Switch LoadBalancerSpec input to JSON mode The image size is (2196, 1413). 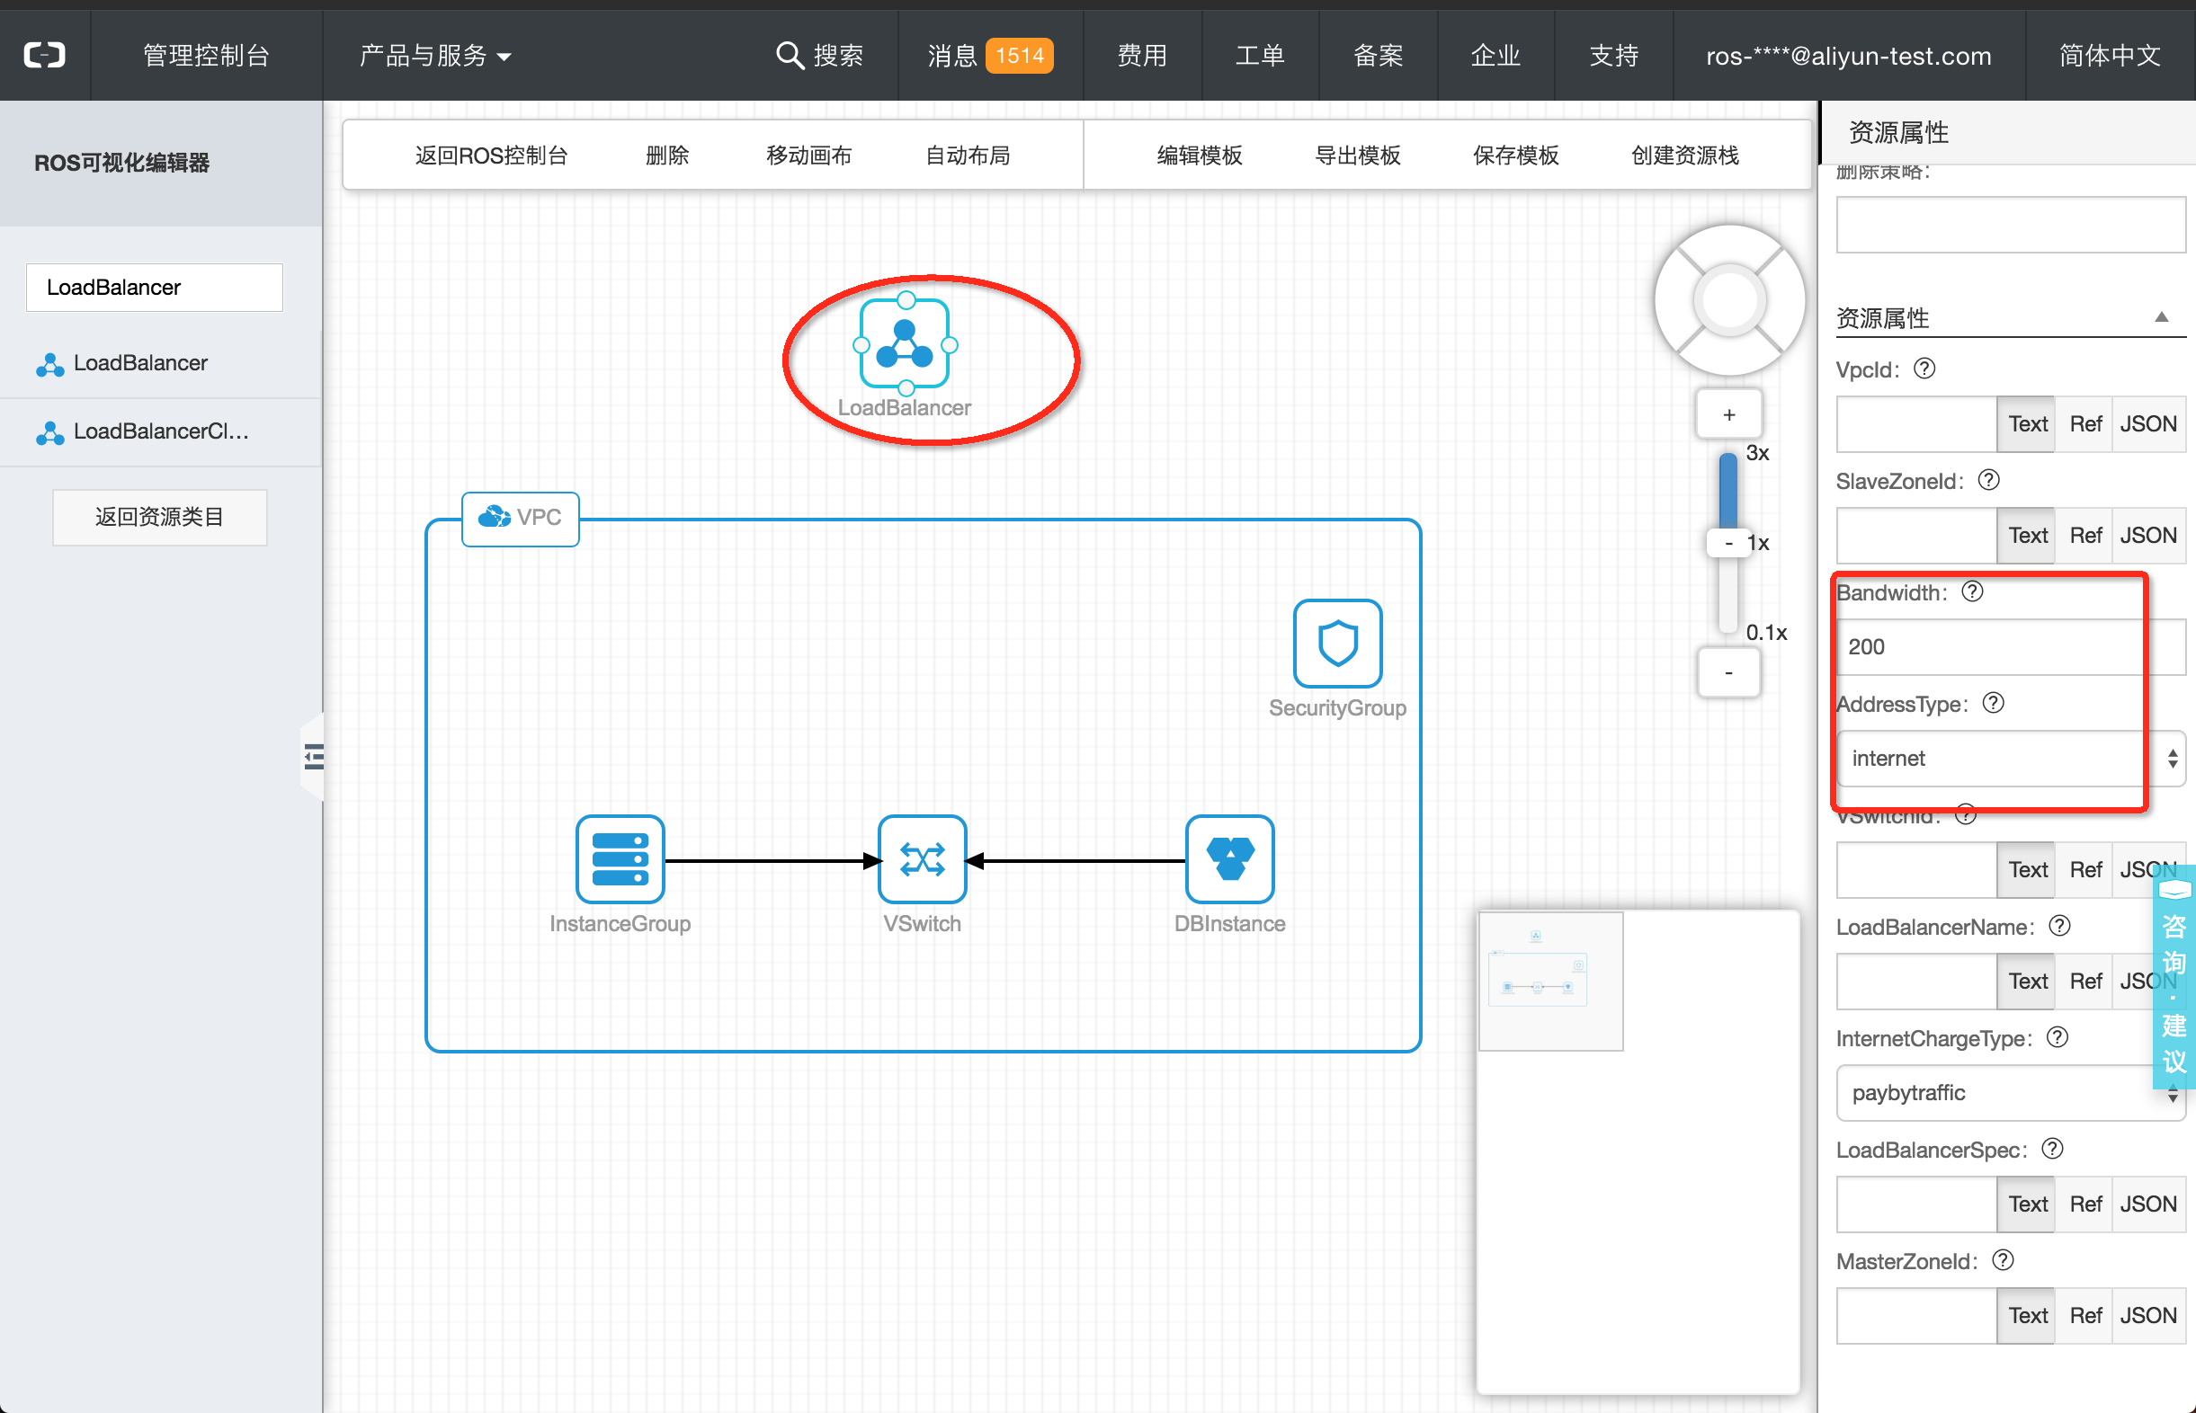tap(2148, 1204)
